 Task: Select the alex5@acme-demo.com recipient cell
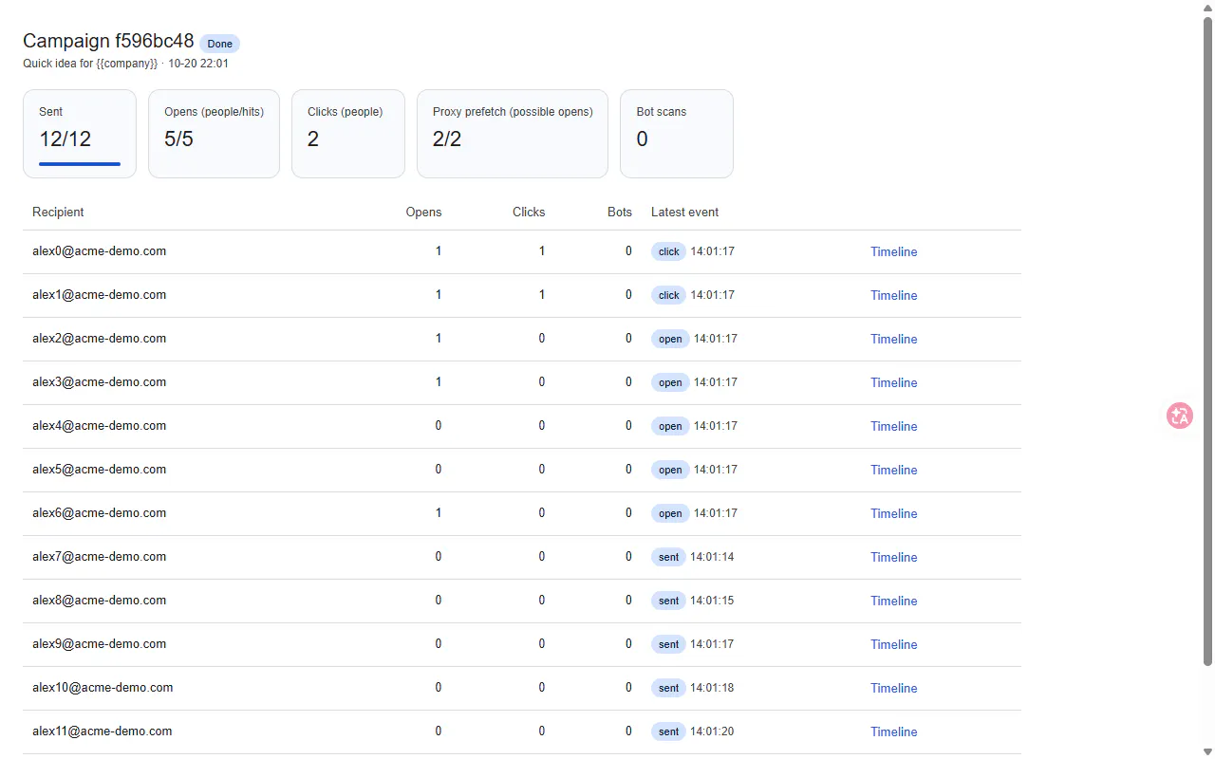click(x=99, y=470)
